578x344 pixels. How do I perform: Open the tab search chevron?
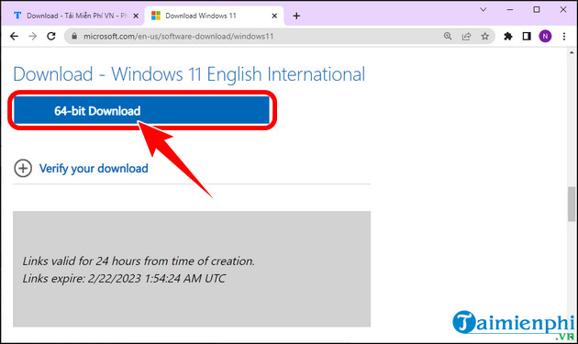[x=483, y=9]
